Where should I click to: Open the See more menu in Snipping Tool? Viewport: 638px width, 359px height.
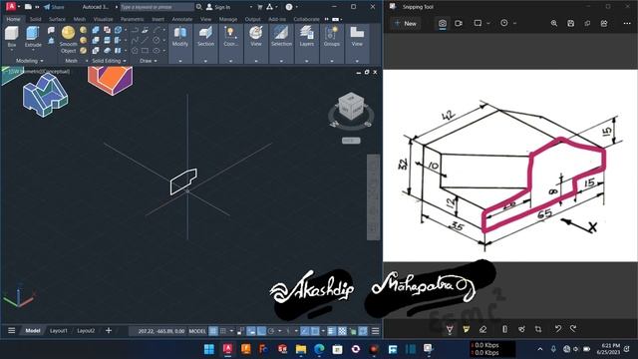point(627,23)
